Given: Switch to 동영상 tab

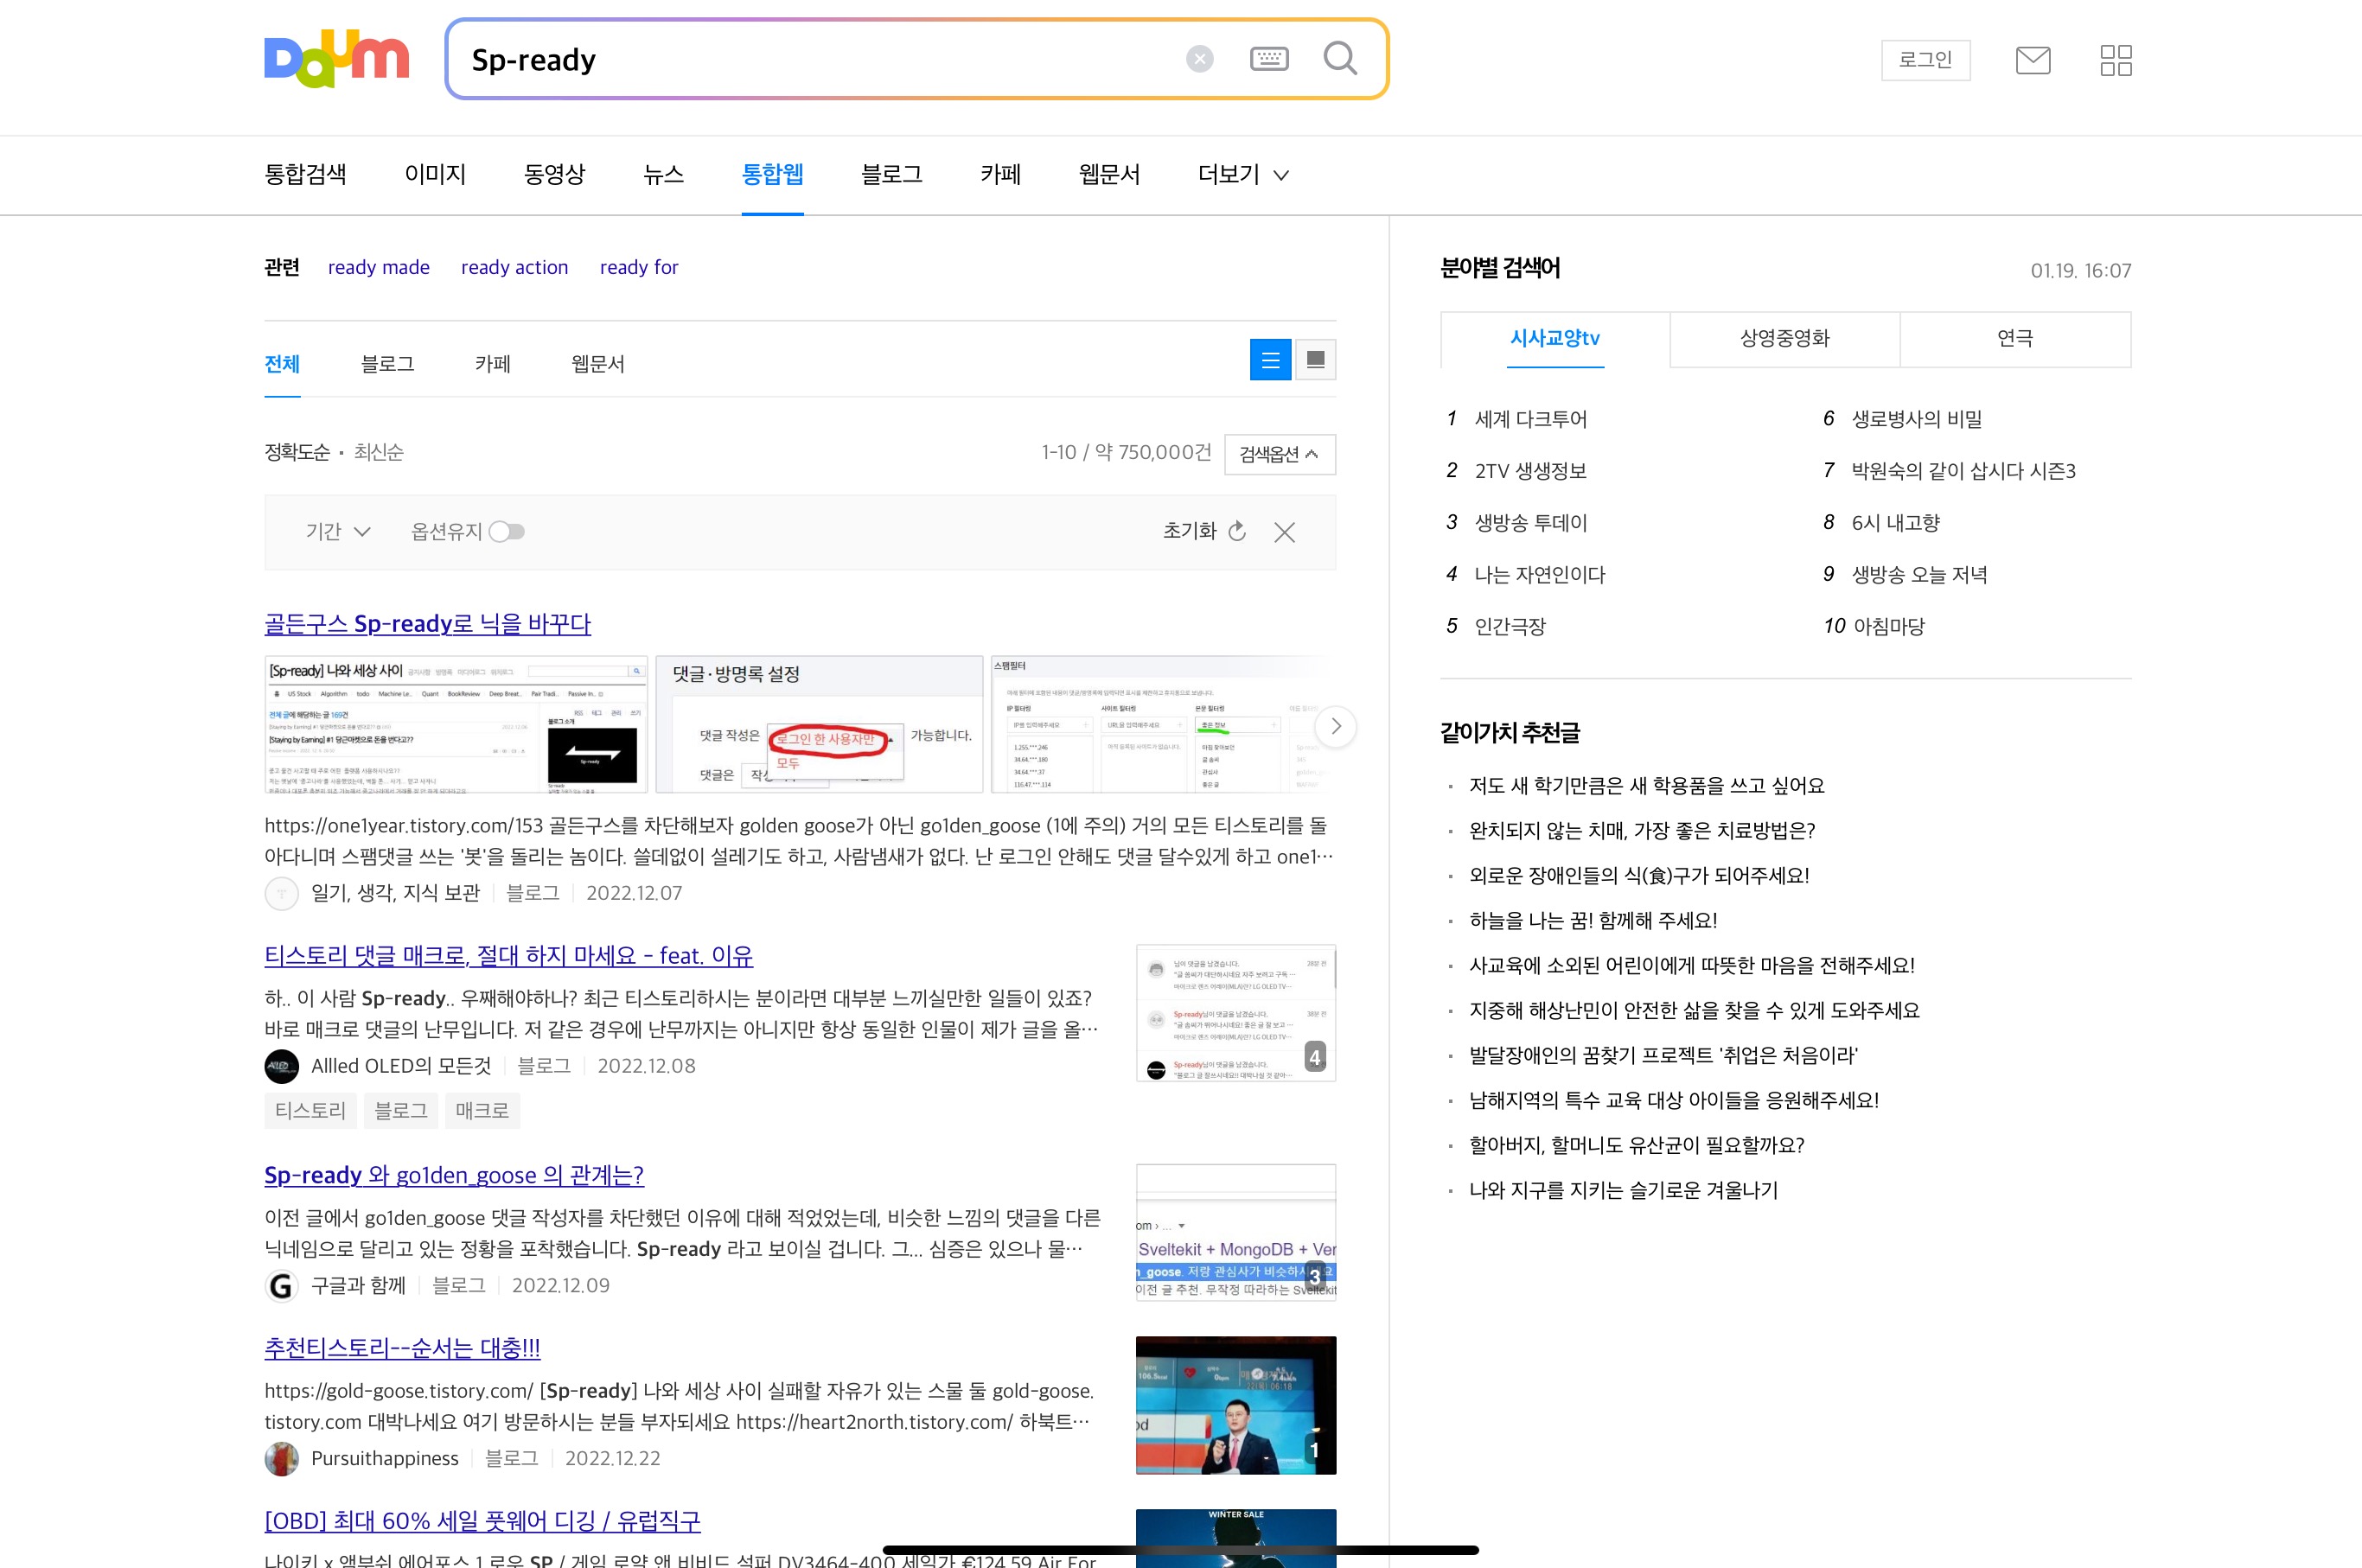Looking at the screenshot, I should (x=554, y=174).
